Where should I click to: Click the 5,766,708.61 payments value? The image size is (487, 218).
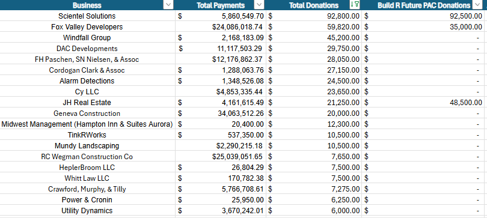click(x=243, y=189)
